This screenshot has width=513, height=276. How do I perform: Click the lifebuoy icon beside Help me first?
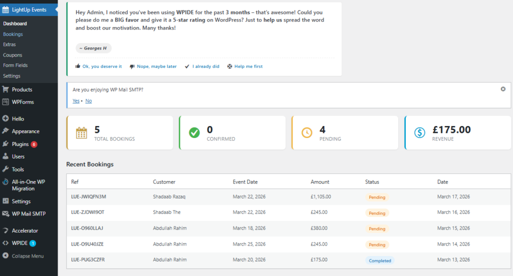(x=229, y=66)
